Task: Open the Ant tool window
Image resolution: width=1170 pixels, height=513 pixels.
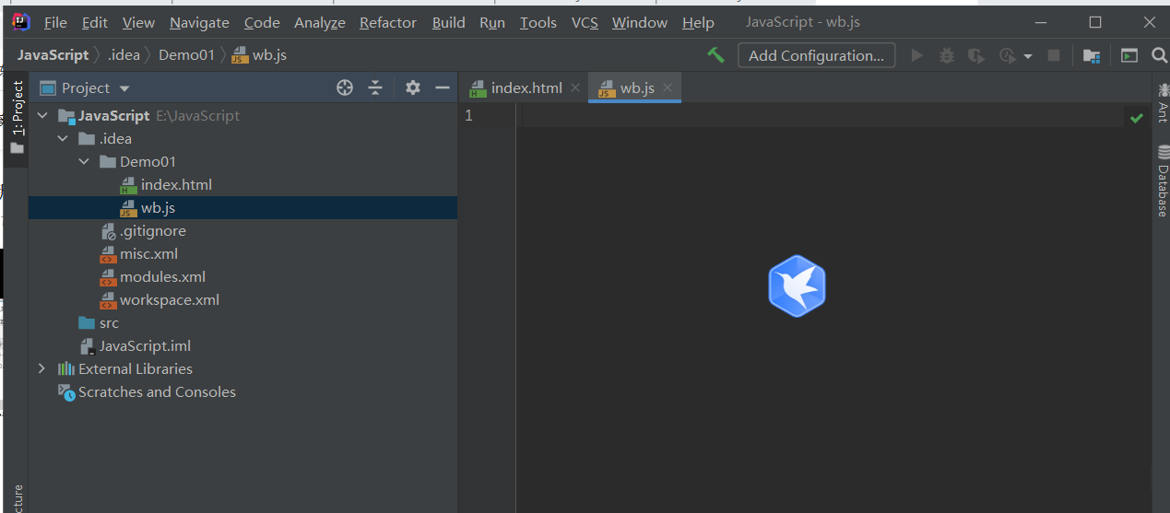Action: [x=1162, y=103]
